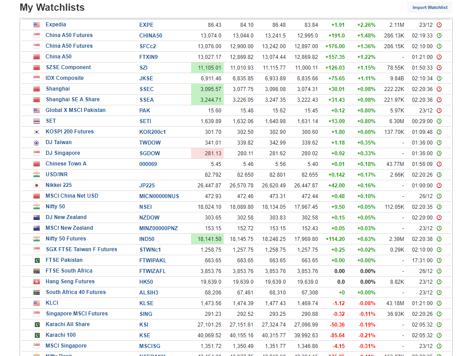This screenshot has height=356, width=463.
Task: Click the Singapore flag next to DJ Singapore
Action: pyautogui.click(x=37, y=153)
